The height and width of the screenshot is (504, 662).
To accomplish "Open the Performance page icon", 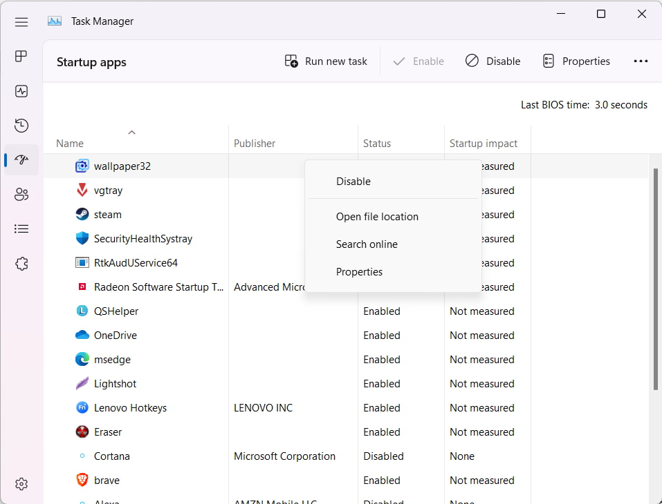I will (x=21, y=91).
